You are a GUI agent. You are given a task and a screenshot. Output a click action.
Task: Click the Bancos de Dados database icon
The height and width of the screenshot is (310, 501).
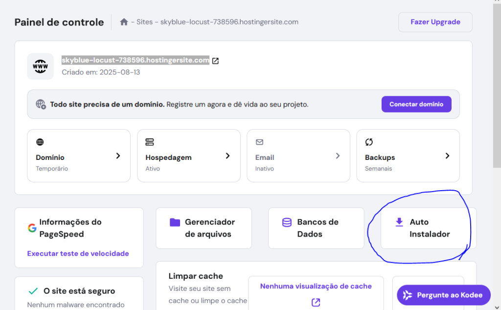[x=287, y=222]
